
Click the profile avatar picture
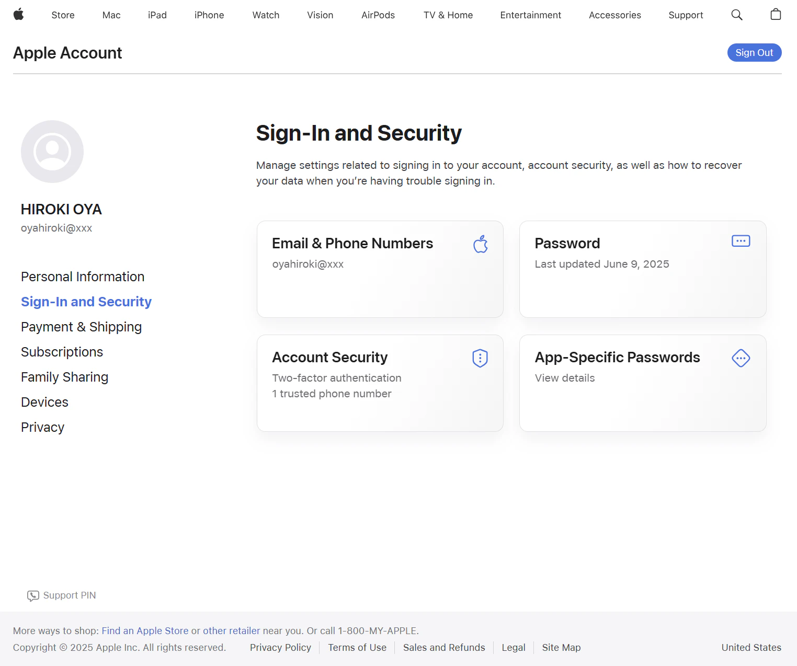[52, 152]
